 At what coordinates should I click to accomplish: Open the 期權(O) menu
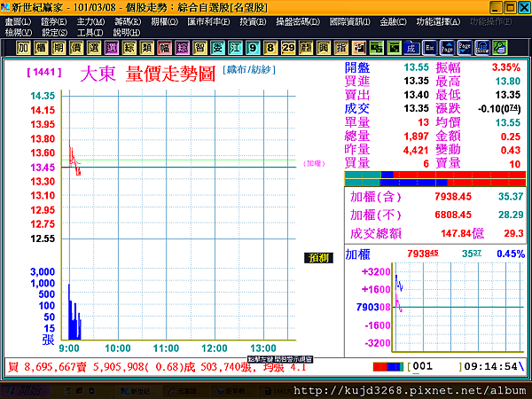[x=165, y=22]
